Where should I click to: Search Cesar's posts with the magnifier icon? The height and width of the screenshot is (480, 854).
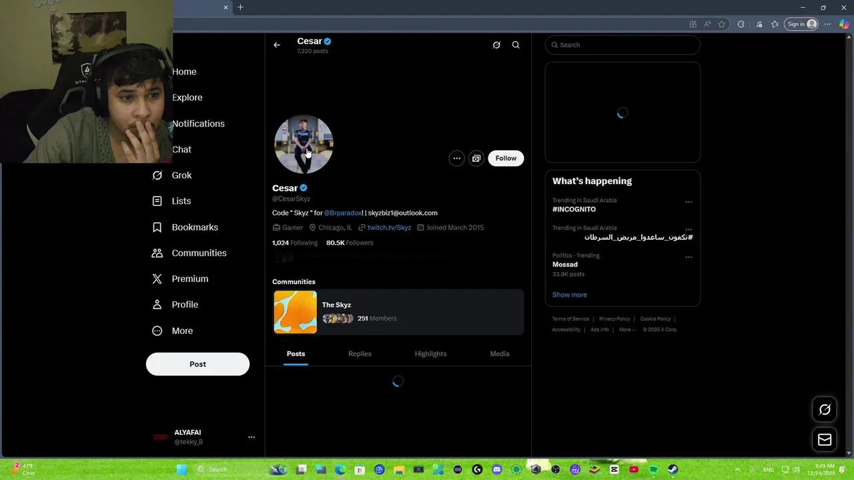[516, 45]
